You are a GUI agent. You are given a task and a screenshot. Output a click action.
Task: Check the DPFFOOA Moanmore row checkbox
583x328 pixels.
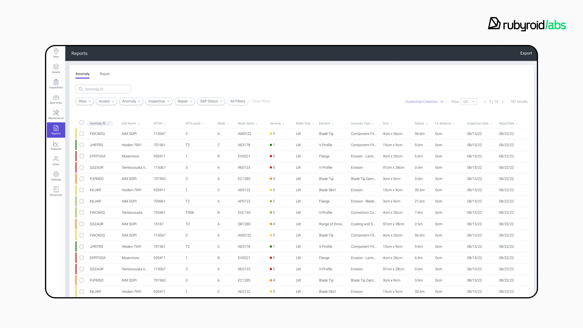point(82,156)
